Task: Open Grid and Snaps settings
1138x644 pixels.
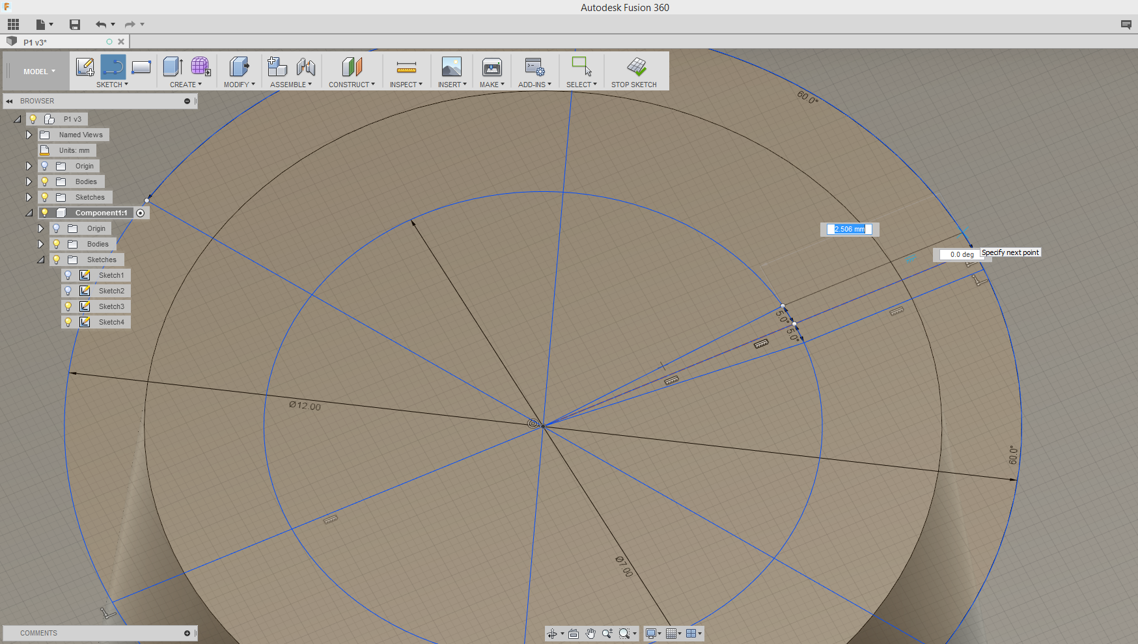Action: tap(671, 634)
